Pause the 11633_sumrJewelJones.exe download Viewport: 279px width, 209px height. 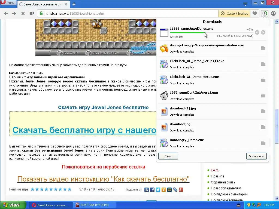pyautogui.click(x=257, y=32)
